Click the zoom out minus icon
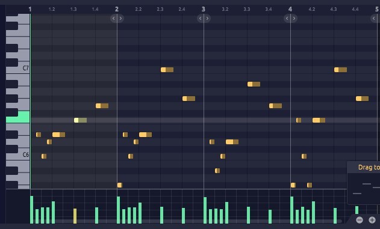 (360, 220)
